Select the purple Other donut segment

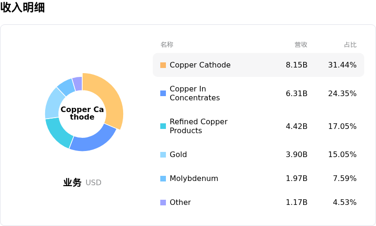78,83
